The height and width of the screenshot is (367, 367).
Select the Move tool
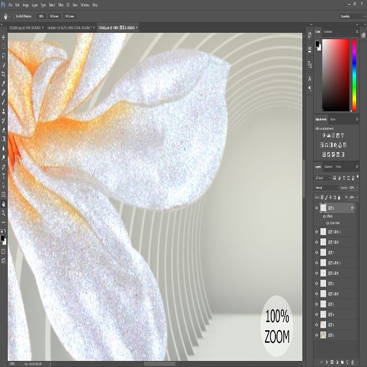point(4,37)
